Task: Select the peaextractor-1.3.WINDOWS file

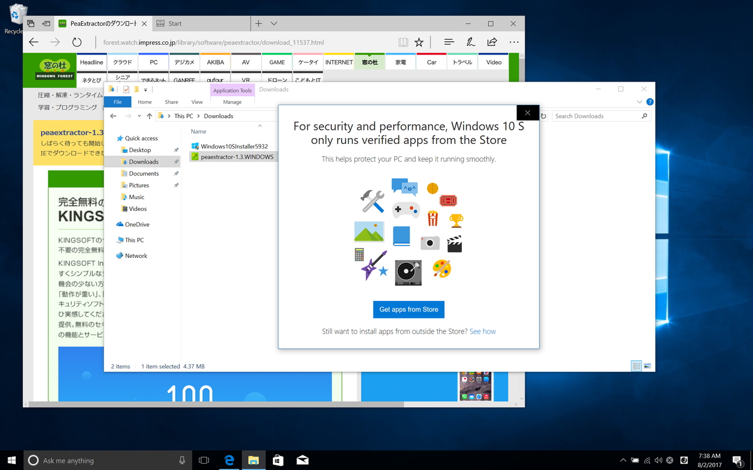Action: pyautogui.click(x=233, y=157)
